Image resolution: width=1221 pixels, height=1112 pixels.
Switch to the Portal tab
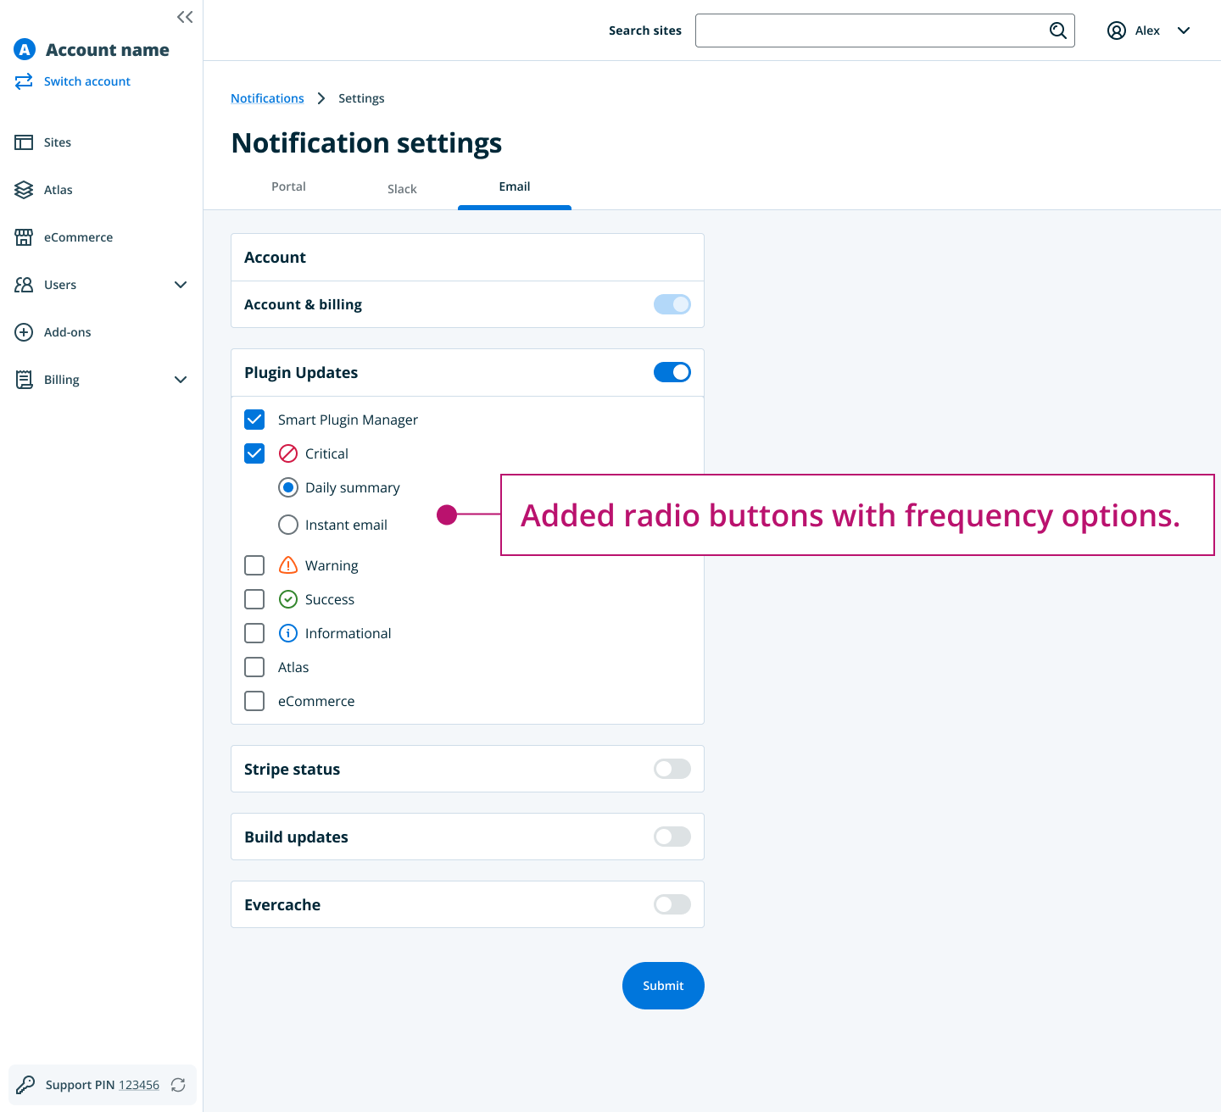coord(288,186)
